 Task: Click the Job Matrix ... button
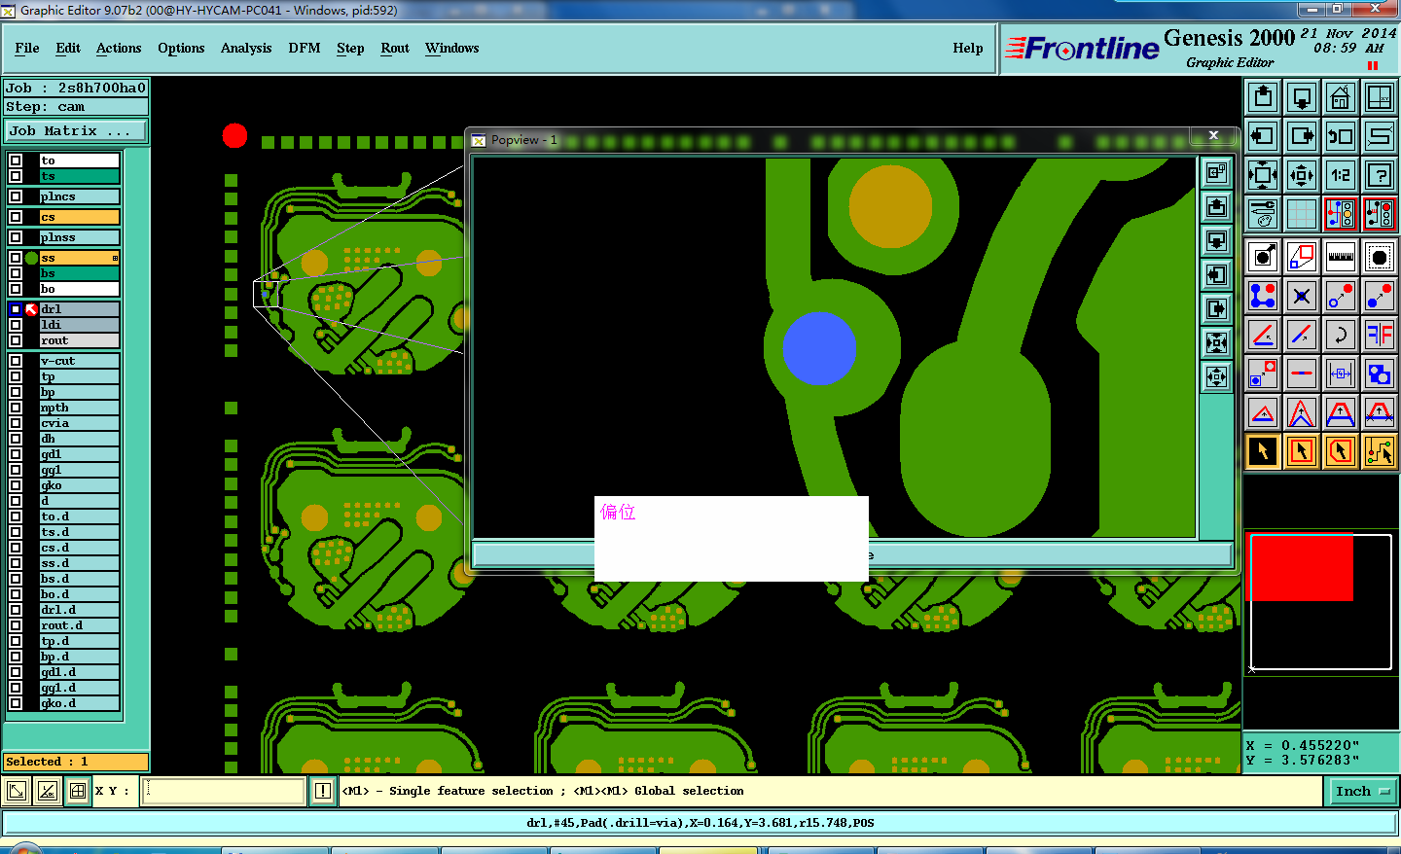point(76,130)
